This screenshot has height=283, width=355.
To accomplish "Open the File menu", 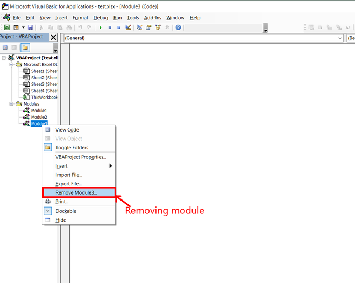I will click(x=17, y=18).
